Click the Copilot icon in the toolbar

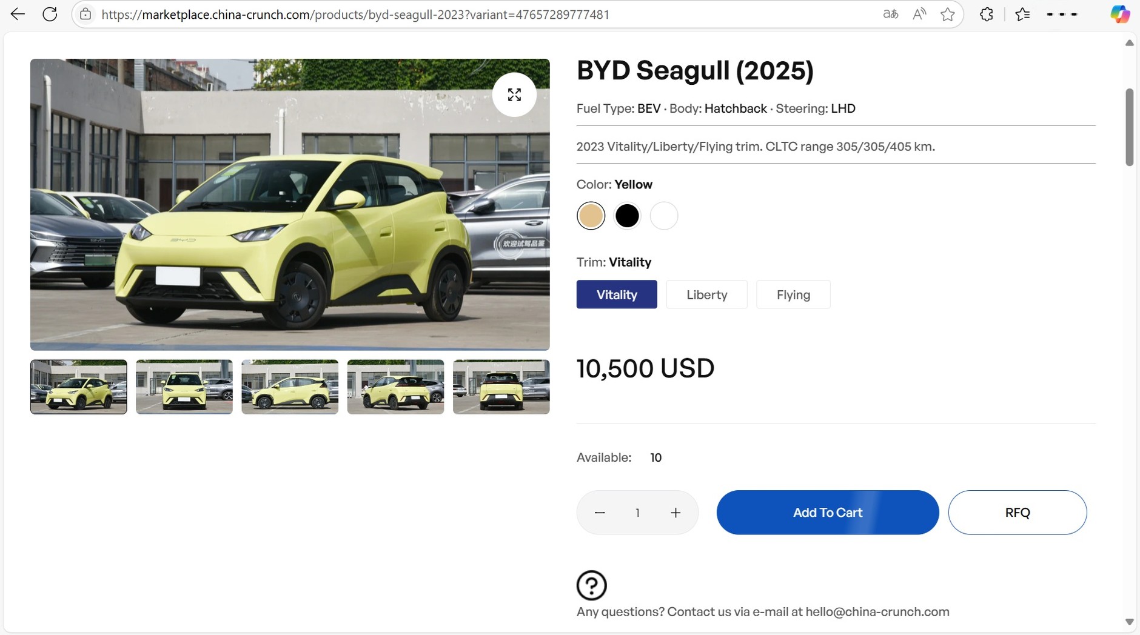(x=1119, y=13)
